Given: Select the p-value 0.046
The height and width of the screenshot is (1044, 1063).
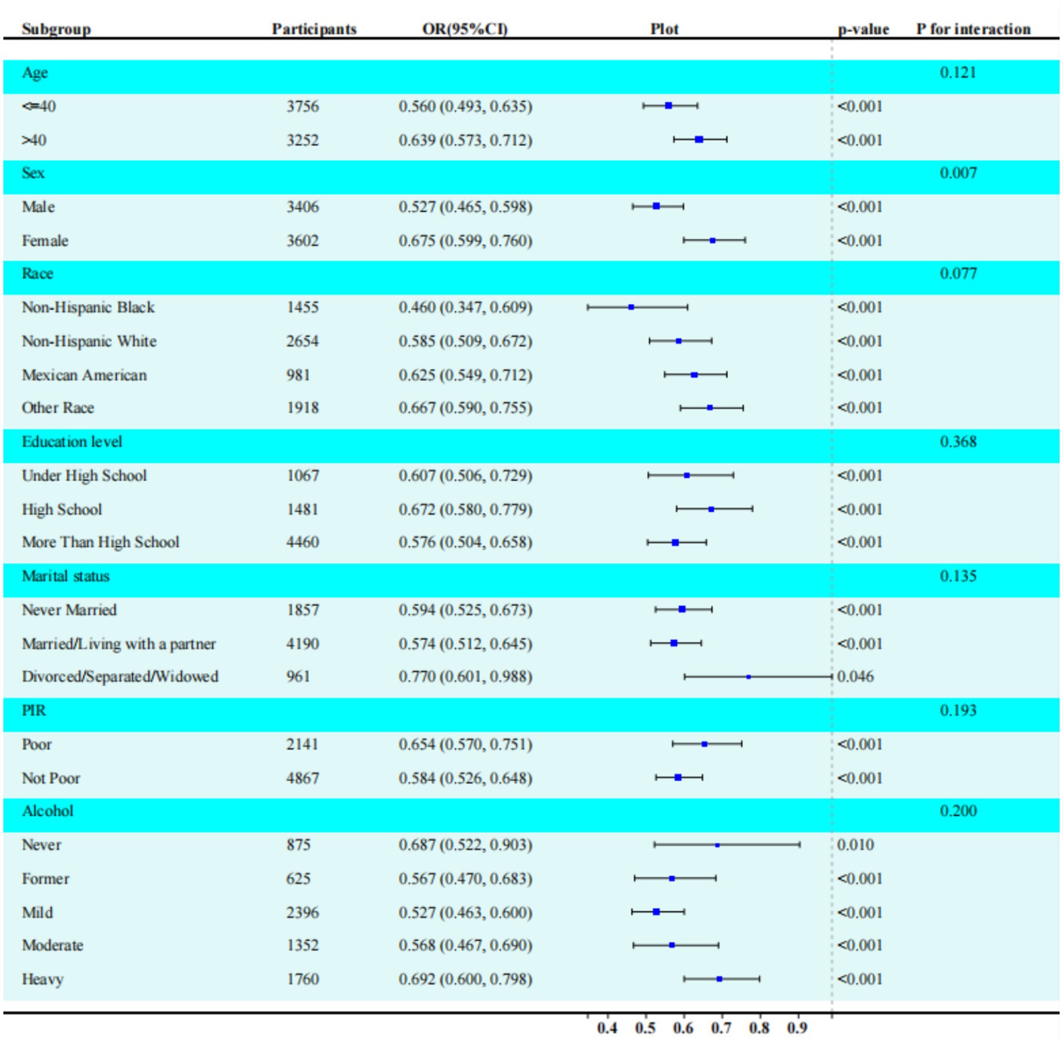Looking at the screenshot, I should [x=855, y=677].
